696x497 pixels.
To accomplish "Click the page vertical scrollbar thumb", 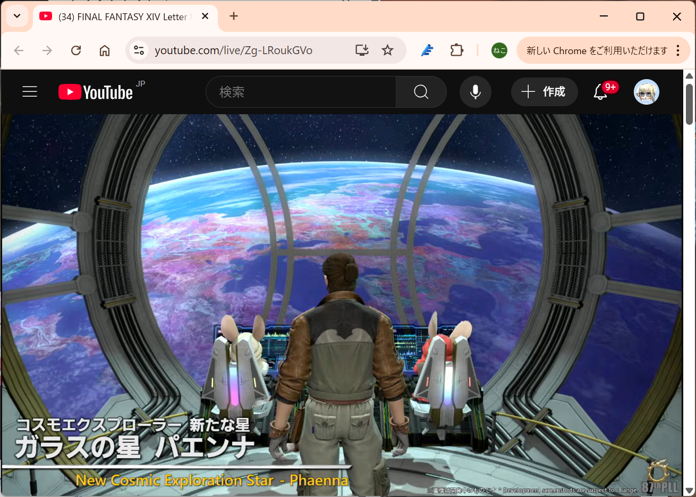I will tap(690, 104).
